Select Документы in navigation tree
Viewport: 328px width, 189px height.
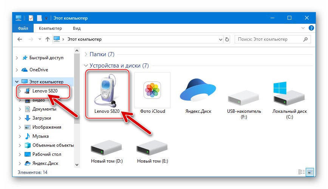pyautogui.click(x=44, y=109)
